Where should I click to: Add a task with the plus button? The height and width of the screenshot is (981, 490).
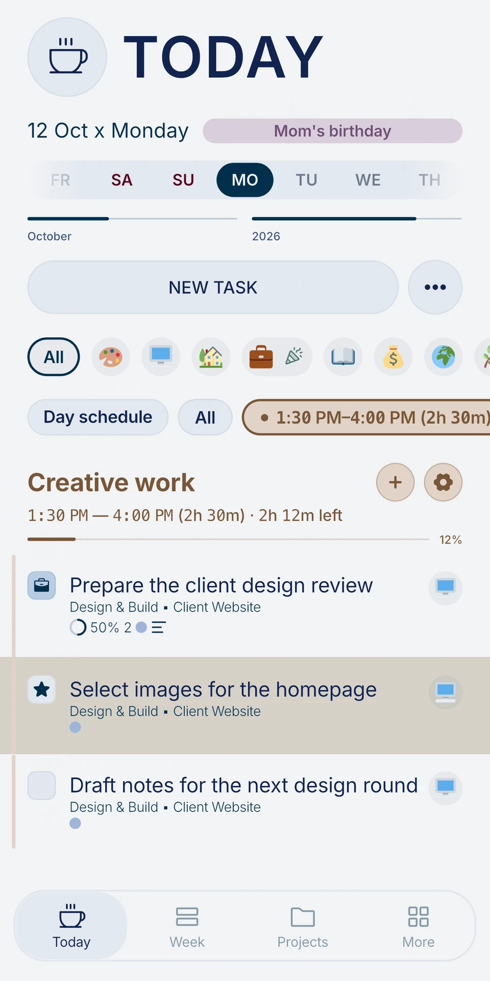click(396, 482)
